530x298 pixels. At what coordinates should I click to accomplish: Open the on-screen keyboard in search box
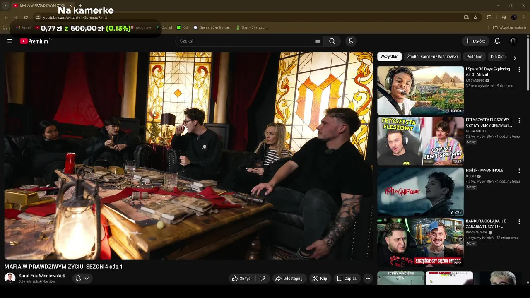[318, 41]
